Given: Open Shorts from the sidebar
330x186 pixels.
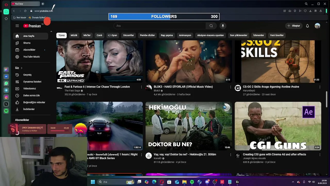Looking at the screenshot, I should 31,43.
